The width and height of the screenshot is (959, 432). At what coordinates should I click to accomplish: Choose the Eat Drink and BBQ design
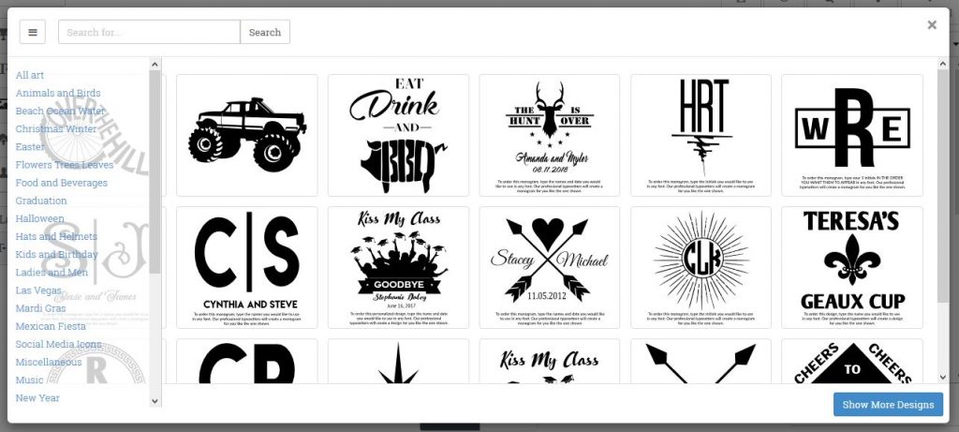click(398, 135)
